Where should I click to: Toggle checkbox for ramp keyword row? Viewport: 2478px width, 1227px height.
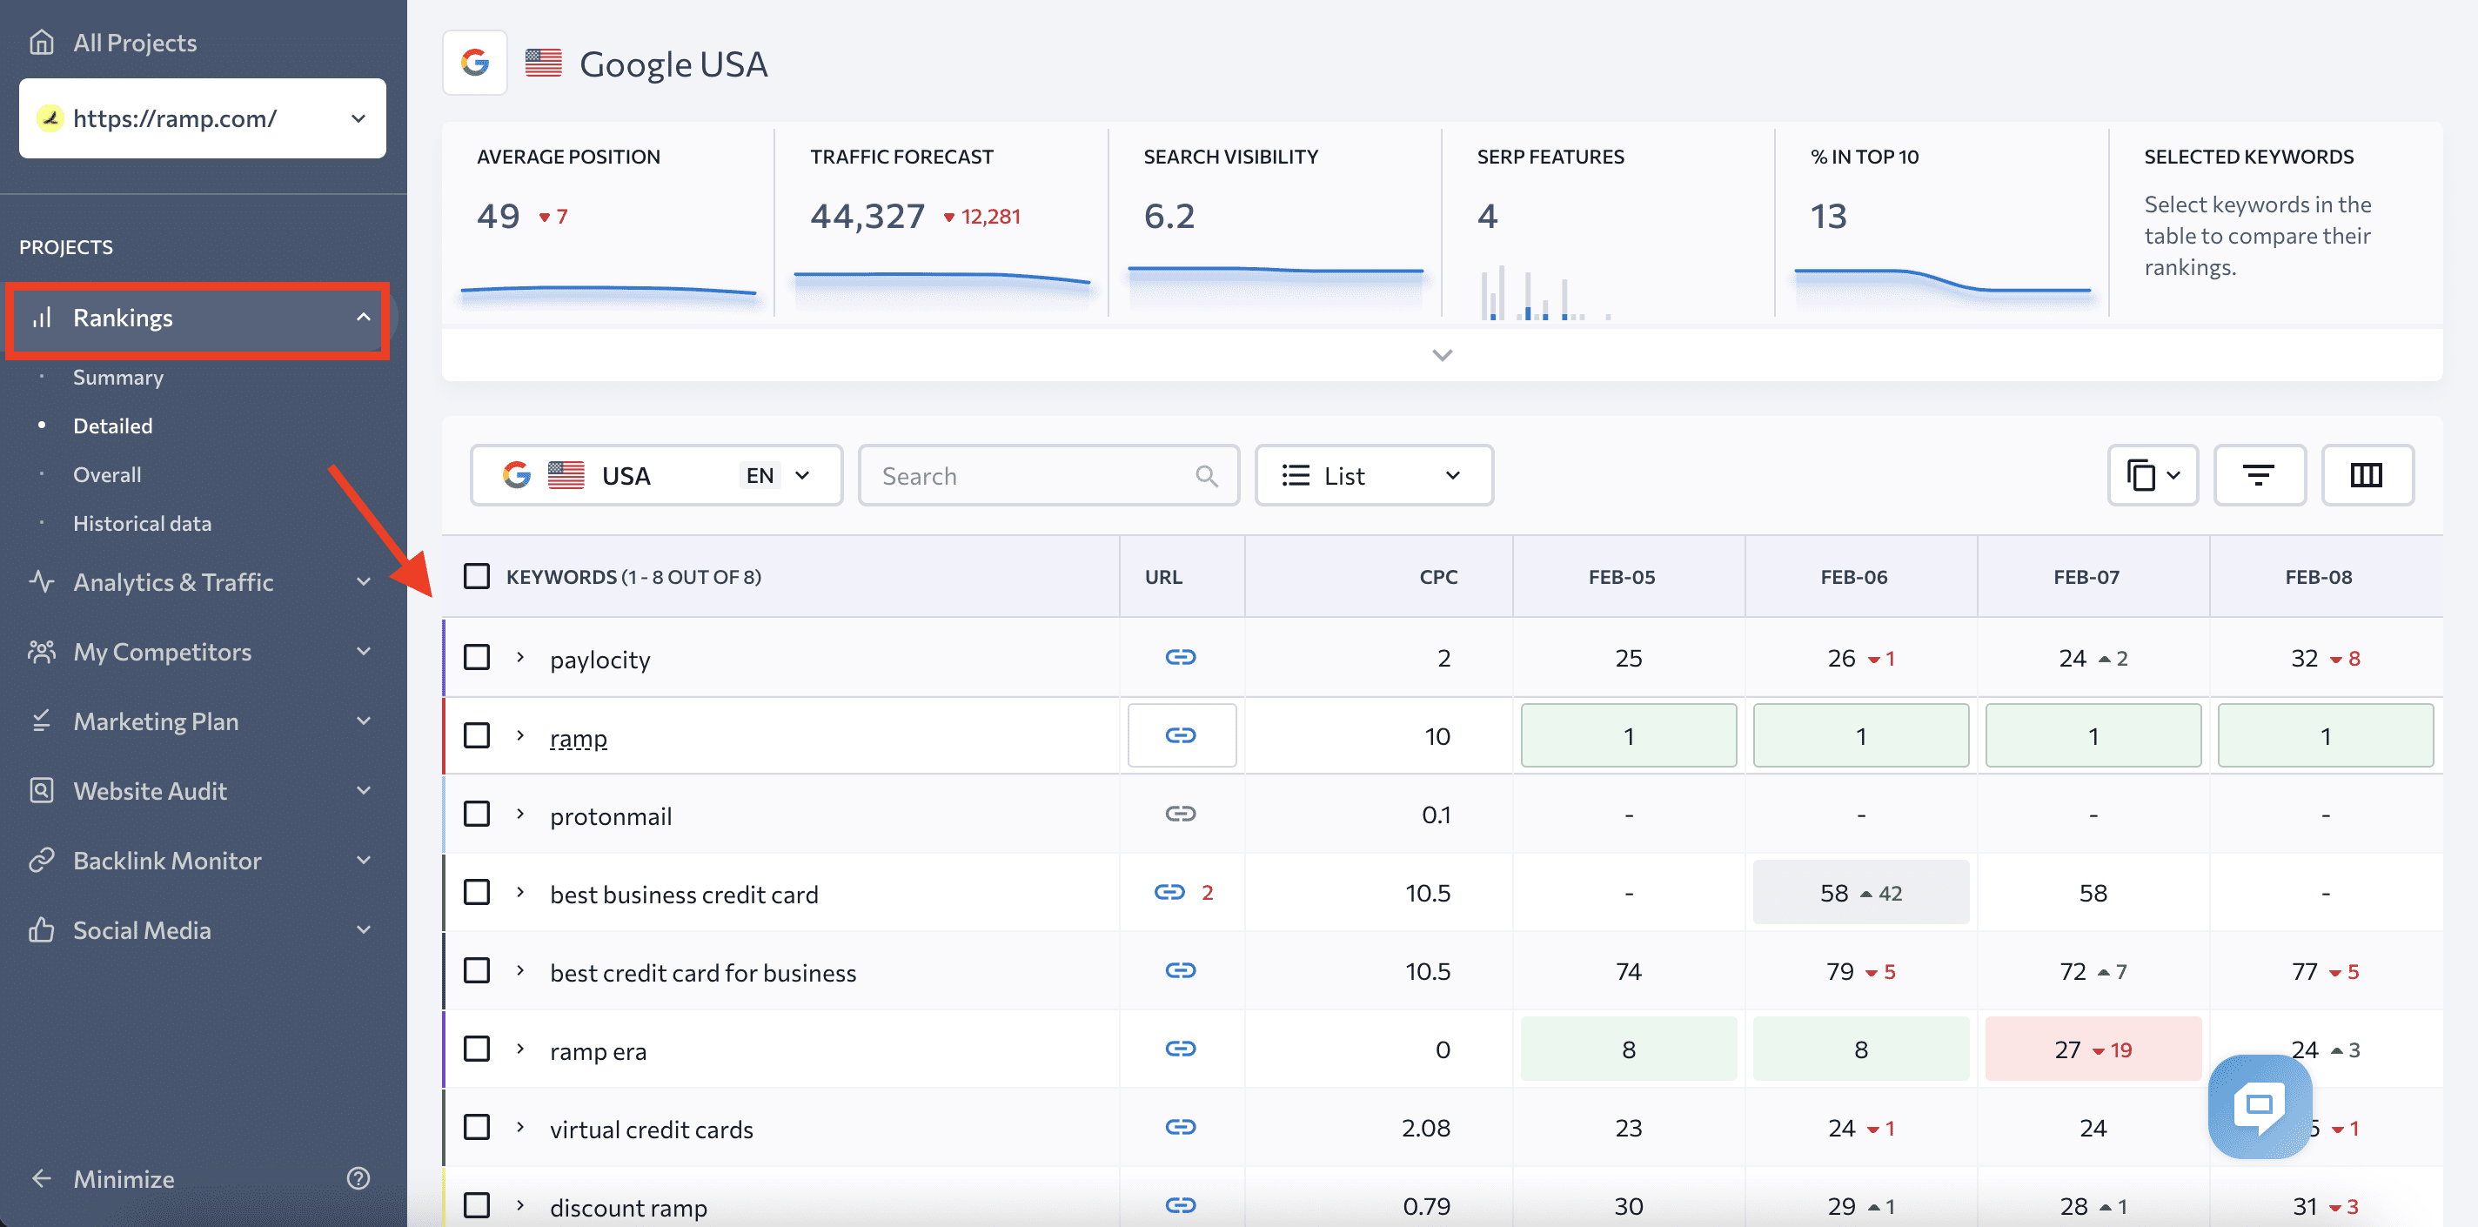pyautogui.click(x=478, y=734)
